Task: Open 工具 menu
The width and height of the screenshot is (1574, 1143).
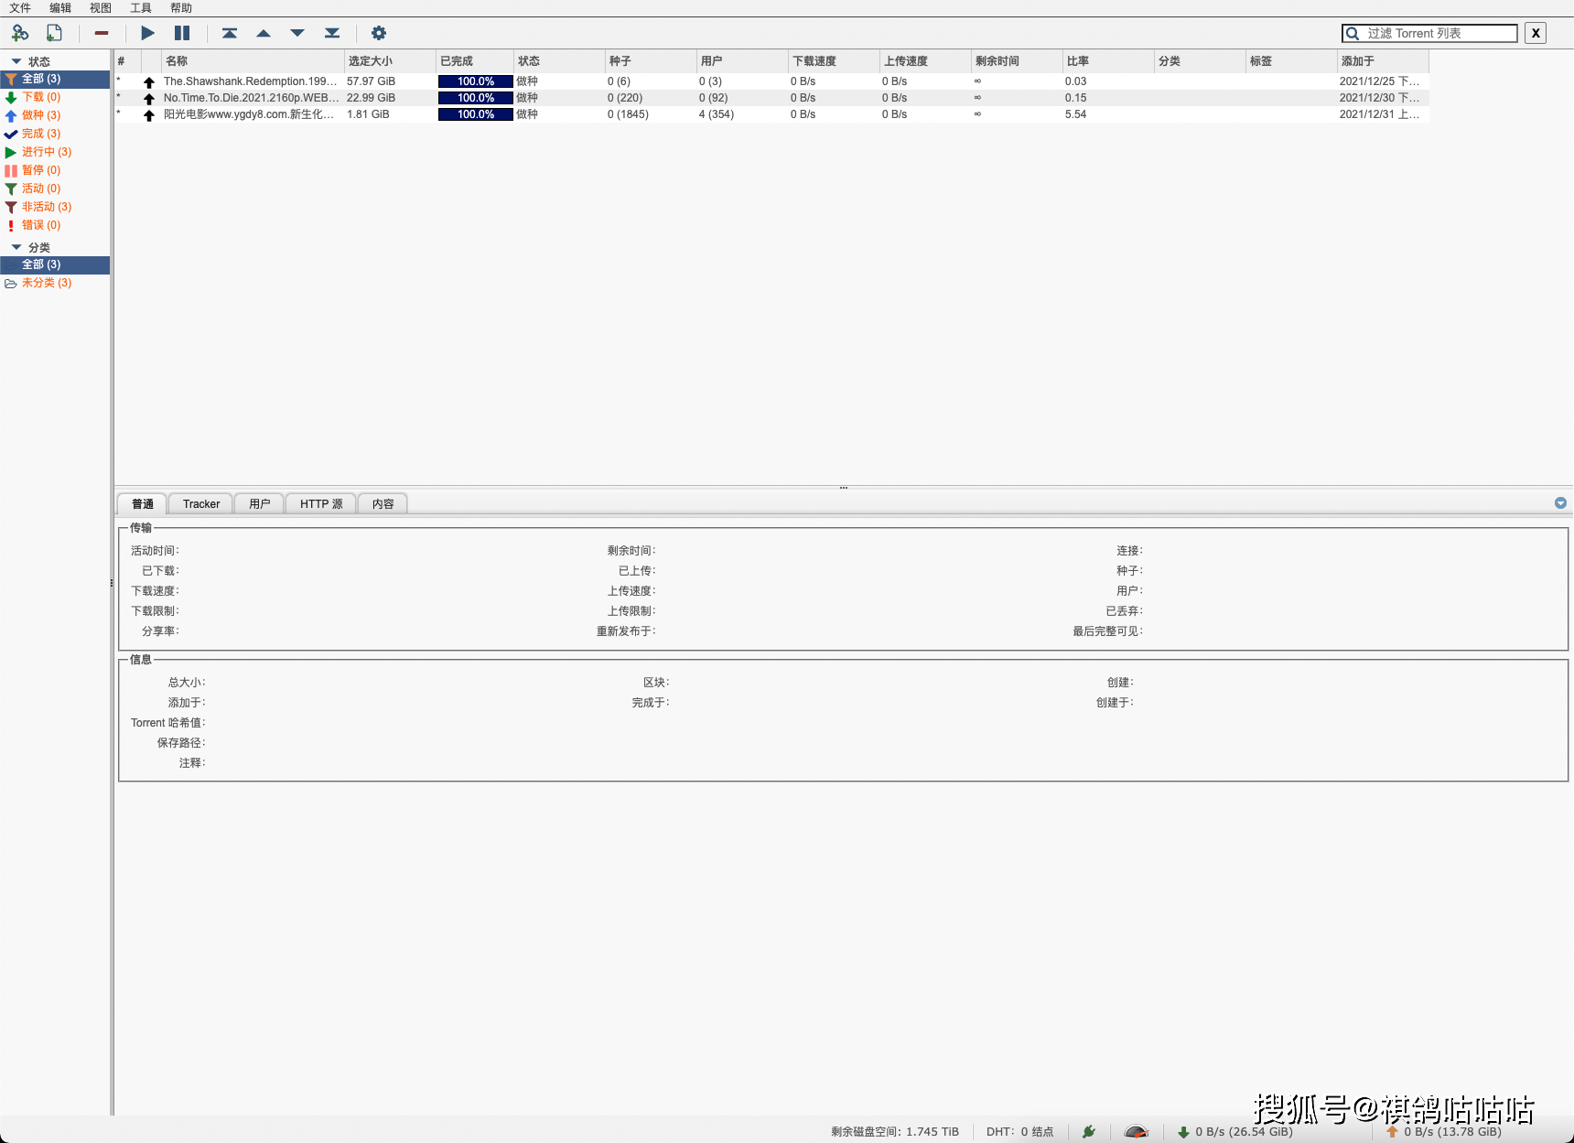Action: click(141, 8)
